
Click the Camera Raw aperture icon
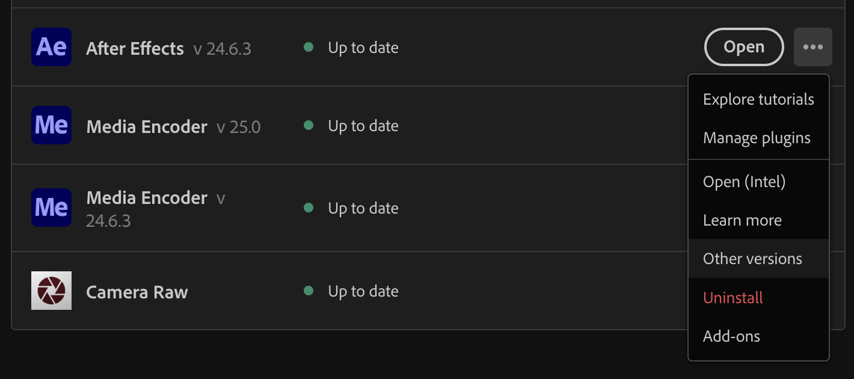pos(51,291)
